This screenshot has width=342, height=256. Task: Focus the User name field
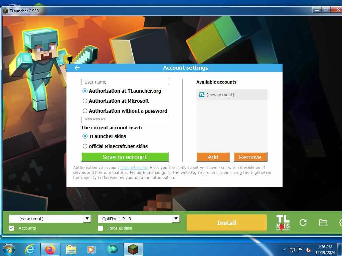[125, 82]
